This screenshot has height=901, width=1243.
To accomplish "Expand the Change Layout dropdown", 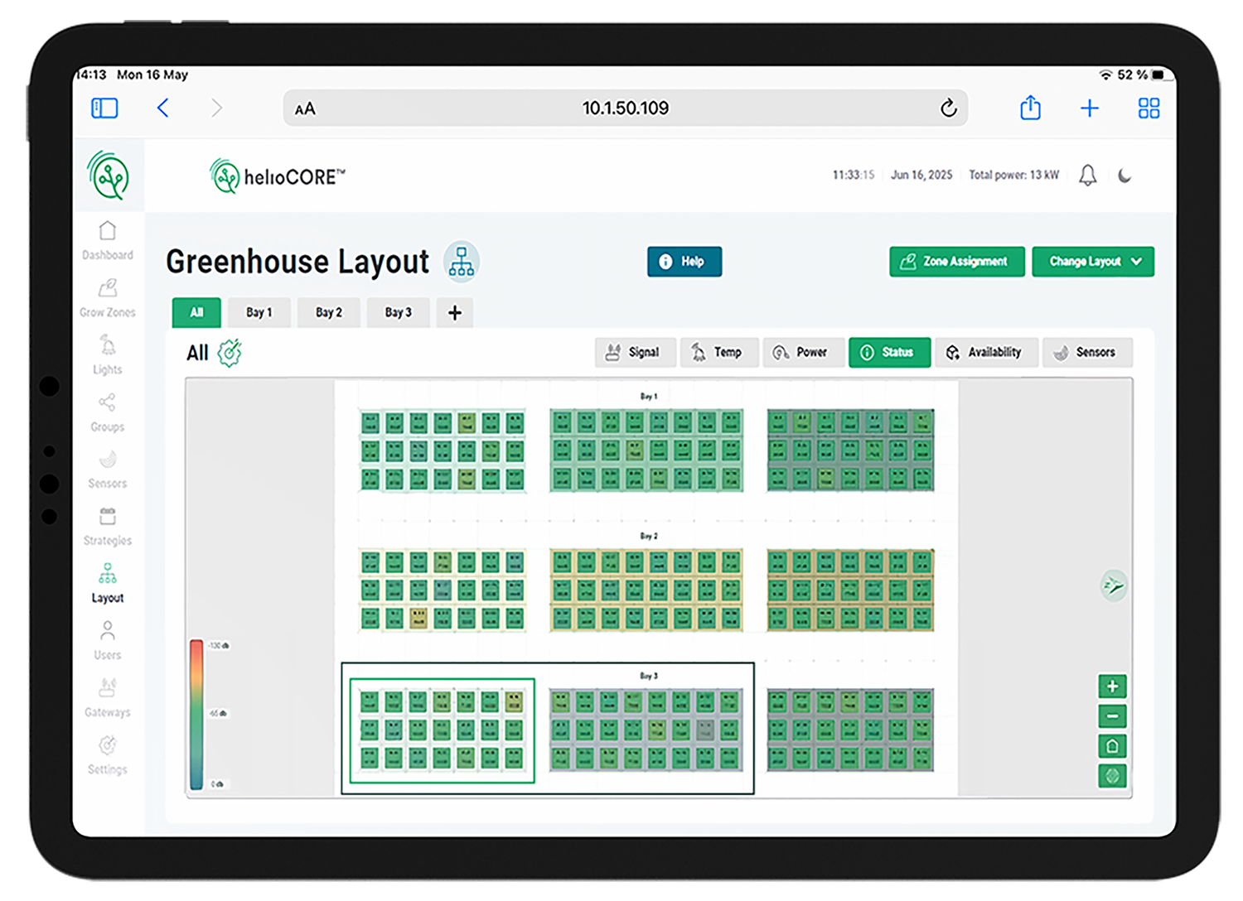I will point(1093,262).
